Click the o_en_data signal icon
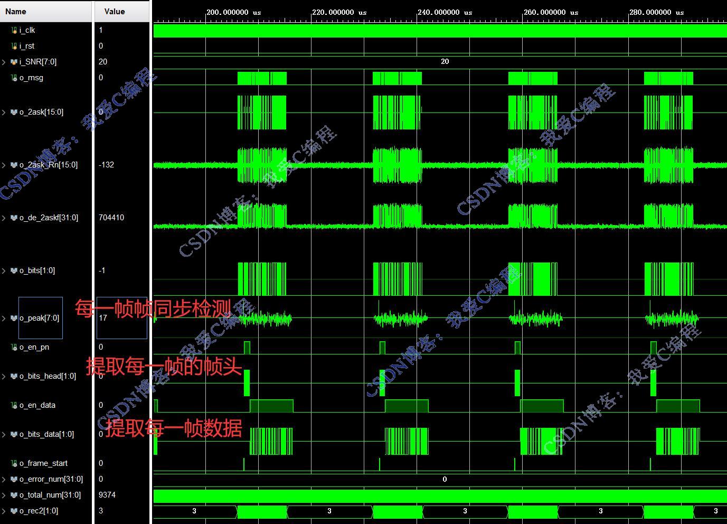727x524 pixels. (14, 405)
